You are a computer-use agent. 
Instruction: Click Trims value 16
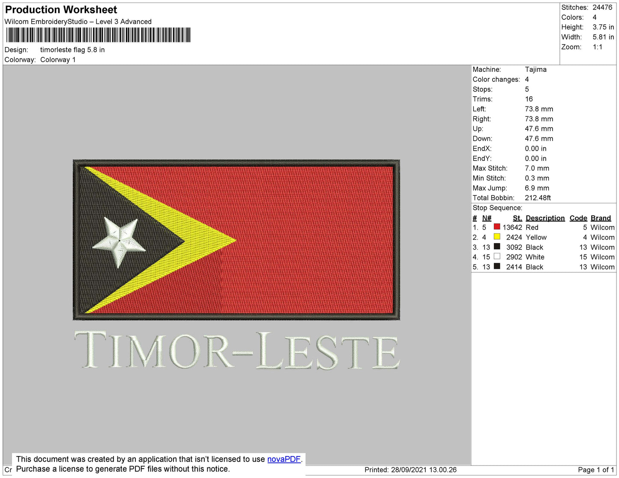[x=529, y=99]
